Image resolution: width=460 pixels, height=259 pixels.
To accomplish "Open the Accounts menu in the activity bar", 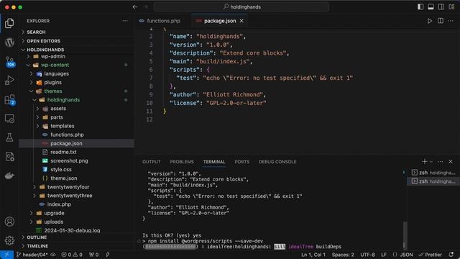I will [9, 222].
